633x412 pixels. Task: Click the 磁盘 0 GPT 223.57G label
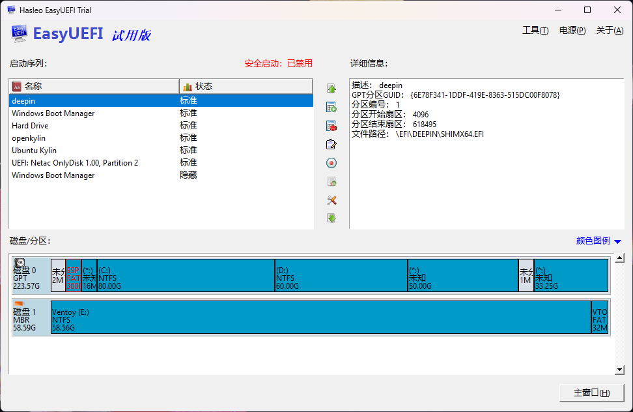pyautogui.click(x=27, y=278)
